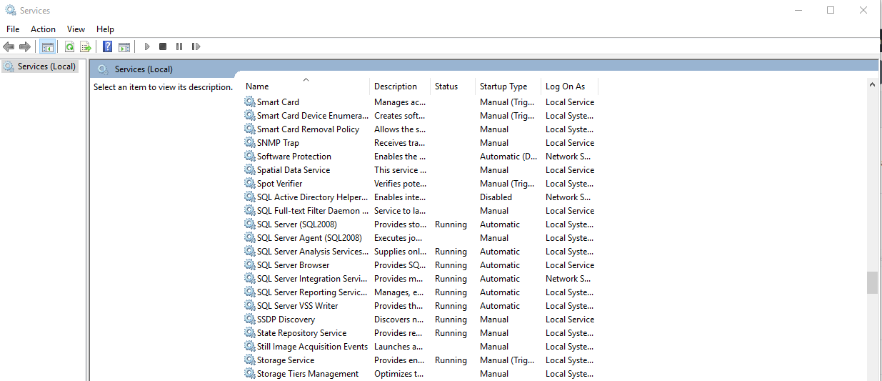
Task: Click description 'Verifies pote...' of Spot Verifier
Action: click(400, 184)
